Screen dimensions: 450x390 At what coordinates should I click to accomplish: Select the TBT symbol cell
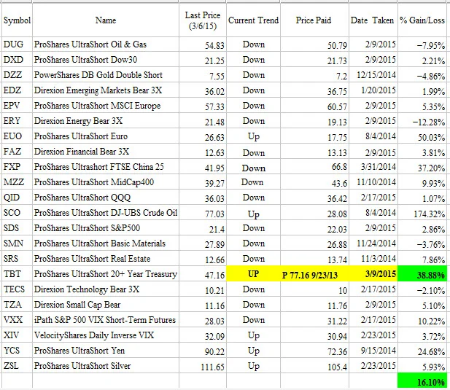(x=17, y=273)
